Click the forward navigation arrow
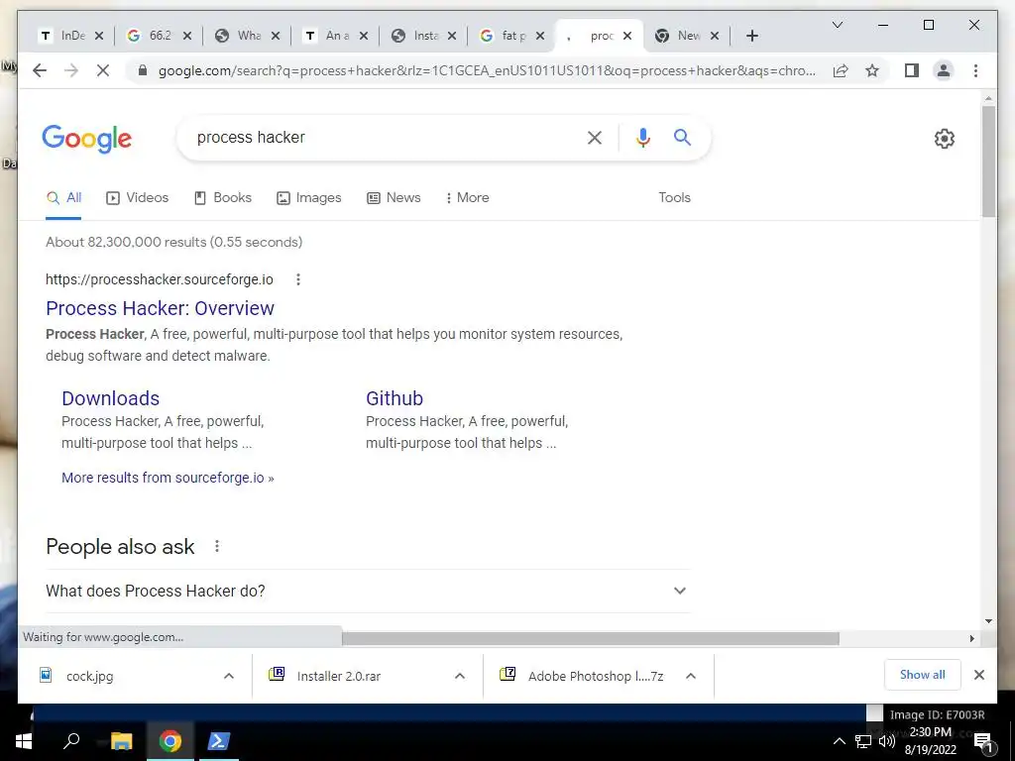The width and height of the screenshot is (1015, 761). point(71,70)
